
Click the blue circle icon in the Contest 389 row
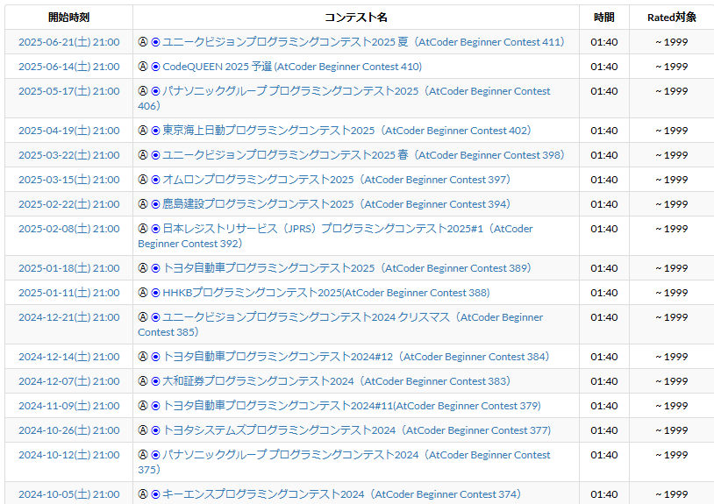tap(155, 268)
